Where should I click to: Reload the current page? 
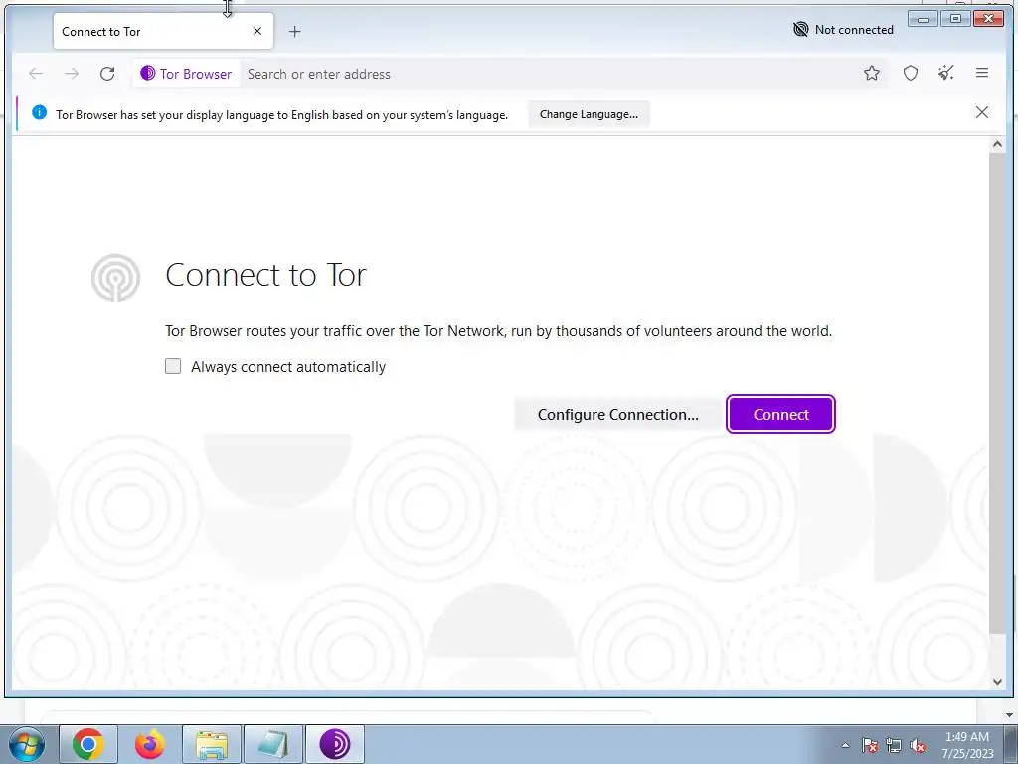coord(107,74)
